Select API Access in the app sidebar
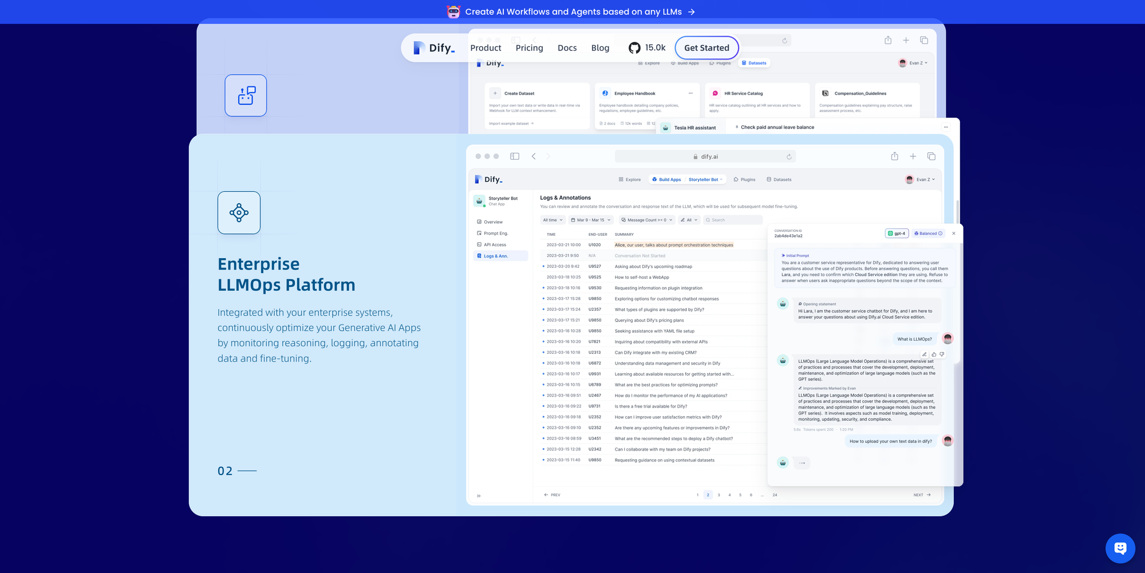 [501, 245]
